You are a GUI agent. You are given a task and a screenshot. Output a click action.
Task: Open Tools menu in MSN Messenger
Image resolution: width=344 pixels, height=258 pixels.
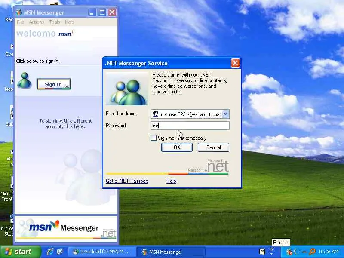55,22
